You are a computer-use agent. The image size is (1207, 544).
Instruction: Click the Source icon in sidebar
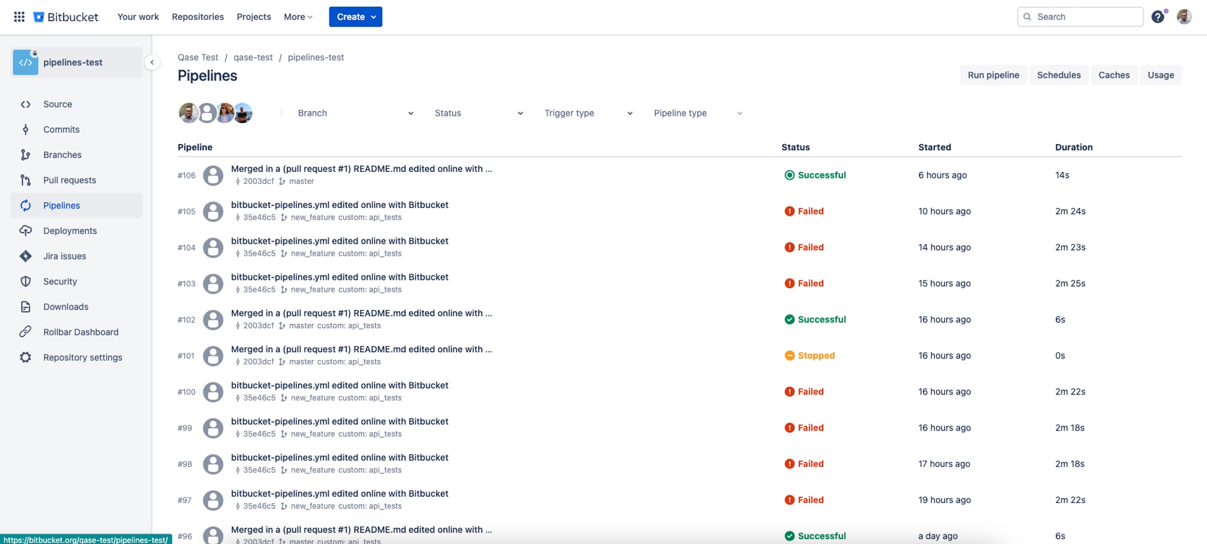pyautogui.click(x=25, y=104)
